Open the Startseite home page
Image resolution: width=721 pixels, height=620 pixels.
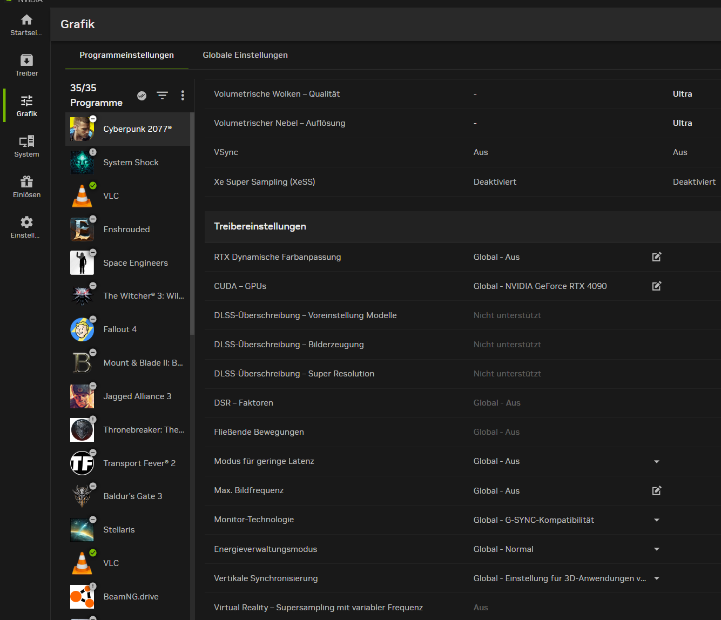point(26,25)
